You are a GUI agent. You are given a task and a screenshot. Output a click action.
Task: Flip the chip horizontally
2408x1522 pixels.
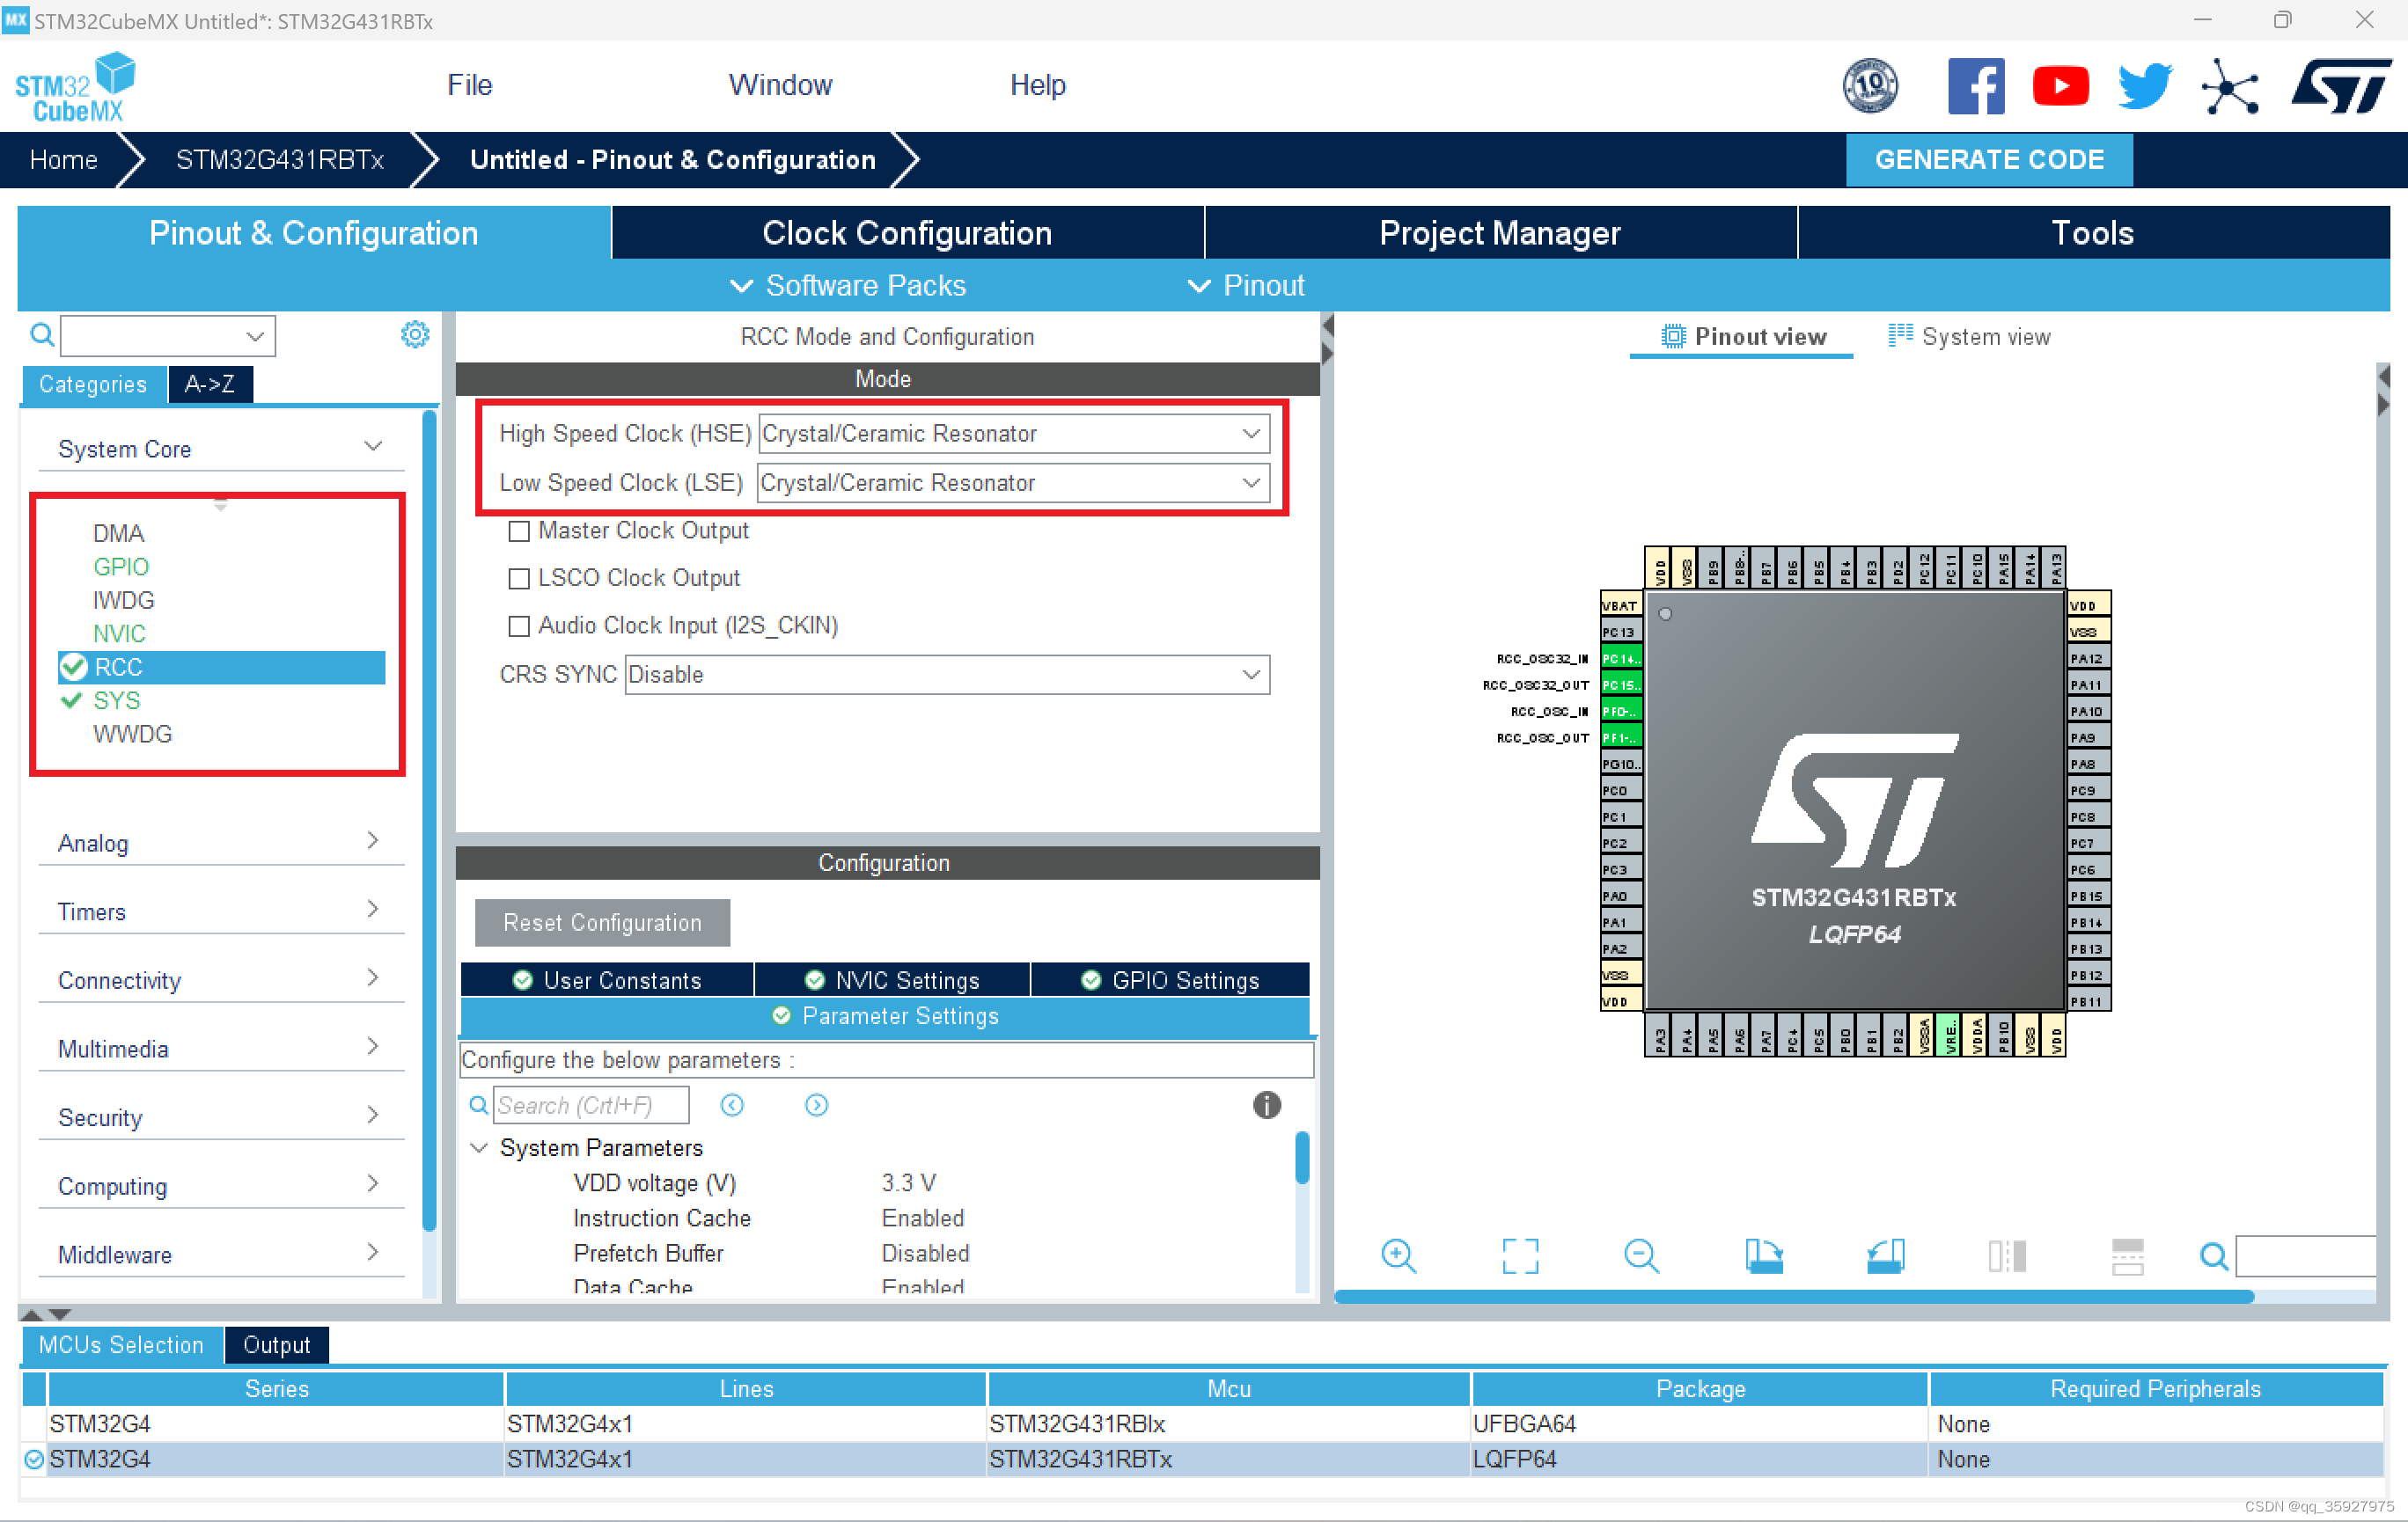point(2007,1256)
